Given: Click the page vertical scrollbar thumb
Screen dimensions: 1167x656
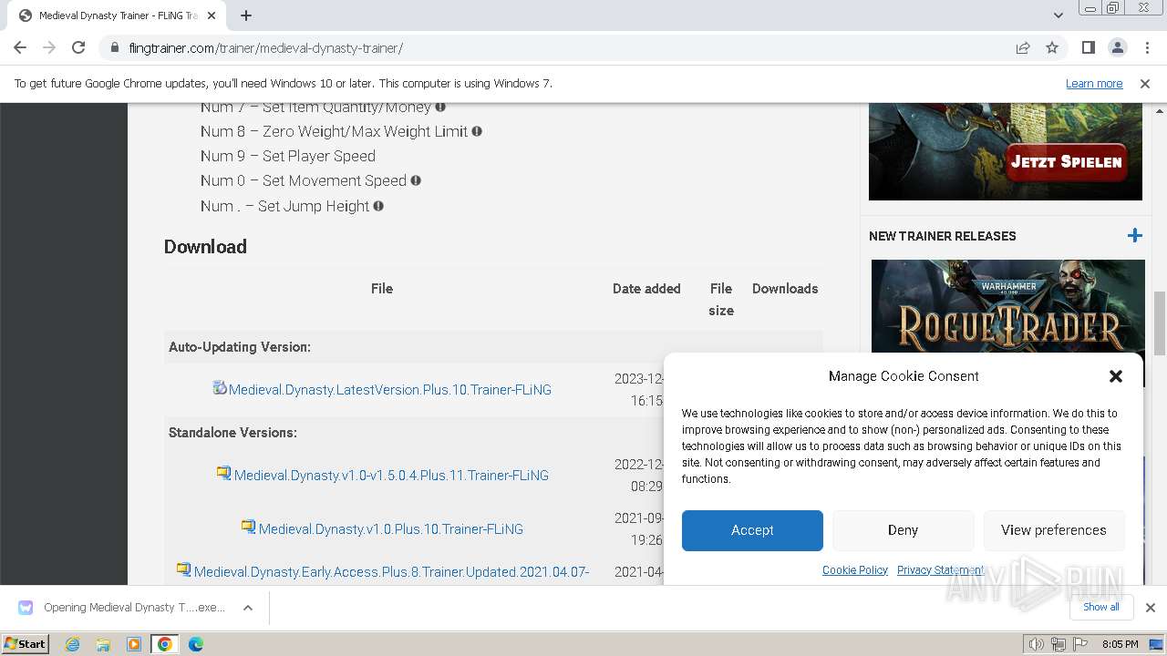Looking at the screenshot, I should click(1160, 323).
